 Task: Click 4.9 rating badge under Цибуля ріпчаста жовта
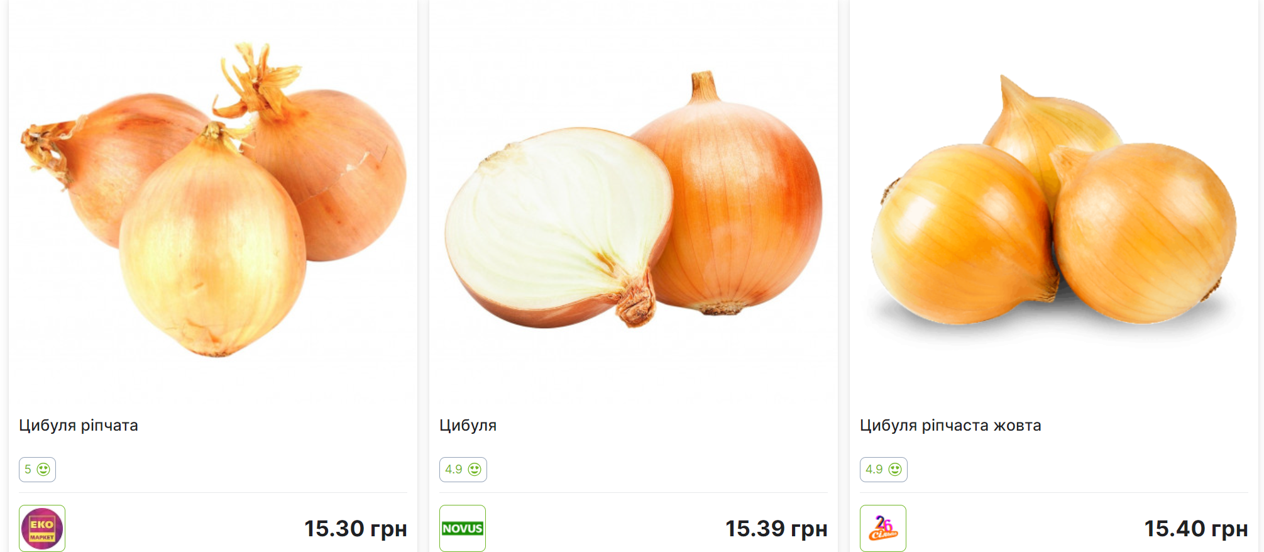(x=884, y=470)
